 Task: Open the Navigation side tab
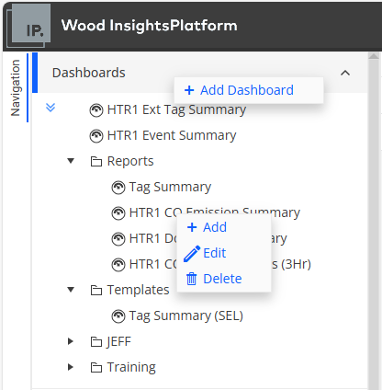[x=16, y=88]
